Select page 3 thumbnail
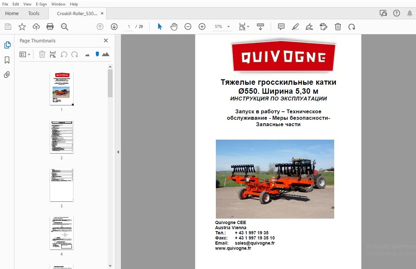This screenshot has width=416, height=269. click(x=62, y=185)
